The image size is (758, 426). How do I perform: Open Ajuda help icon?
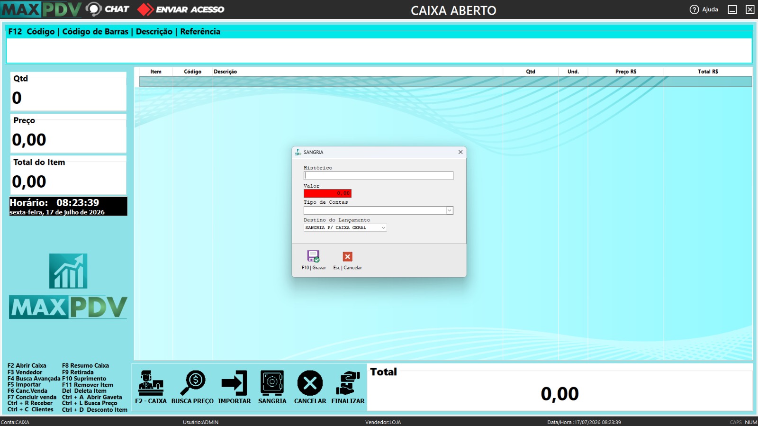[x=704, y=9]
